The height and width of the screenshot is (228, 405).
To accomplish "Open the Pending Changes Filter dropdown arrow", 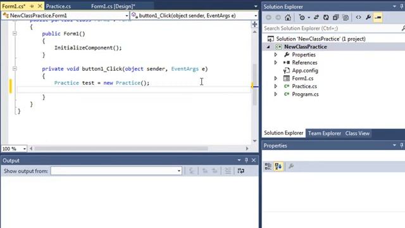I will point(309,18).
